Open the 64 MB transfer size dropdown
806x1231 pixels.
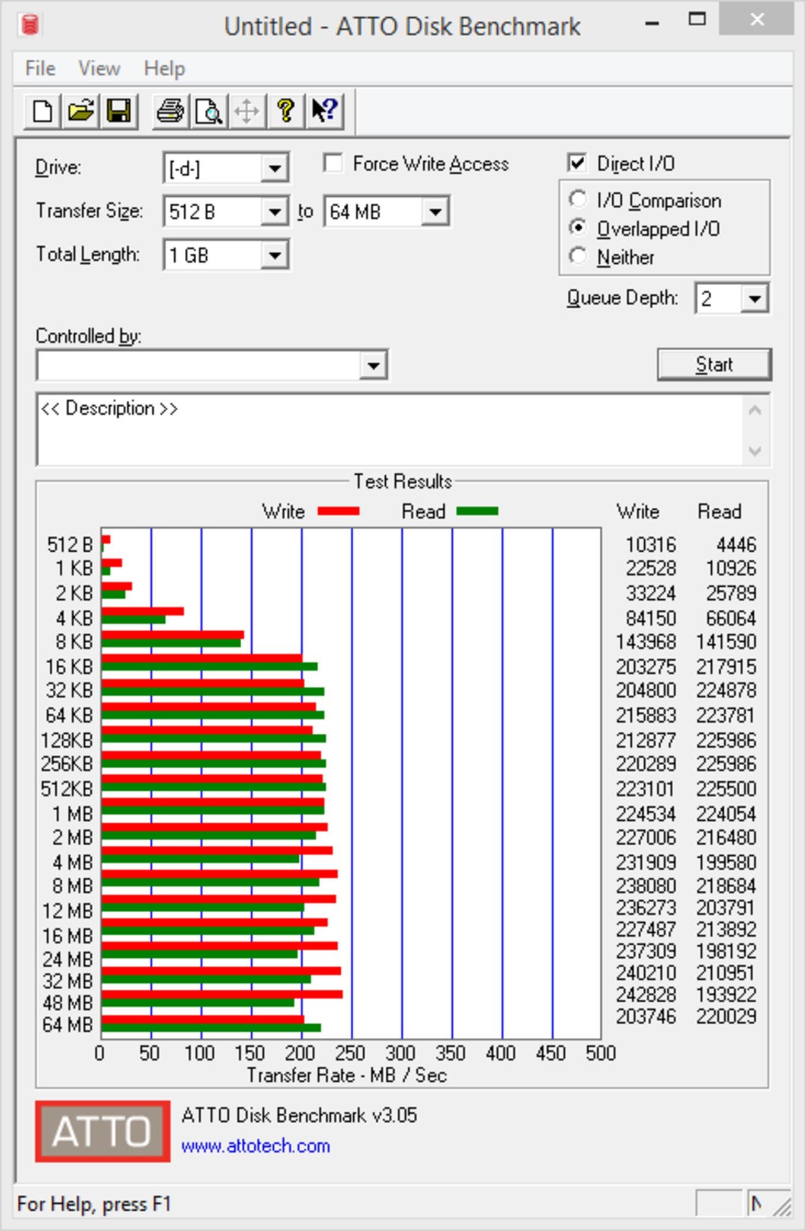pos(435,212)
